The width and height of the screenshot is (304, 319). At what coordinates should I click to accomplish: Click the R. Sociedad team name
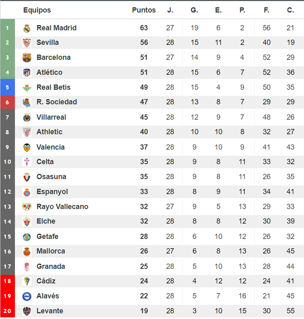[57, 102]
